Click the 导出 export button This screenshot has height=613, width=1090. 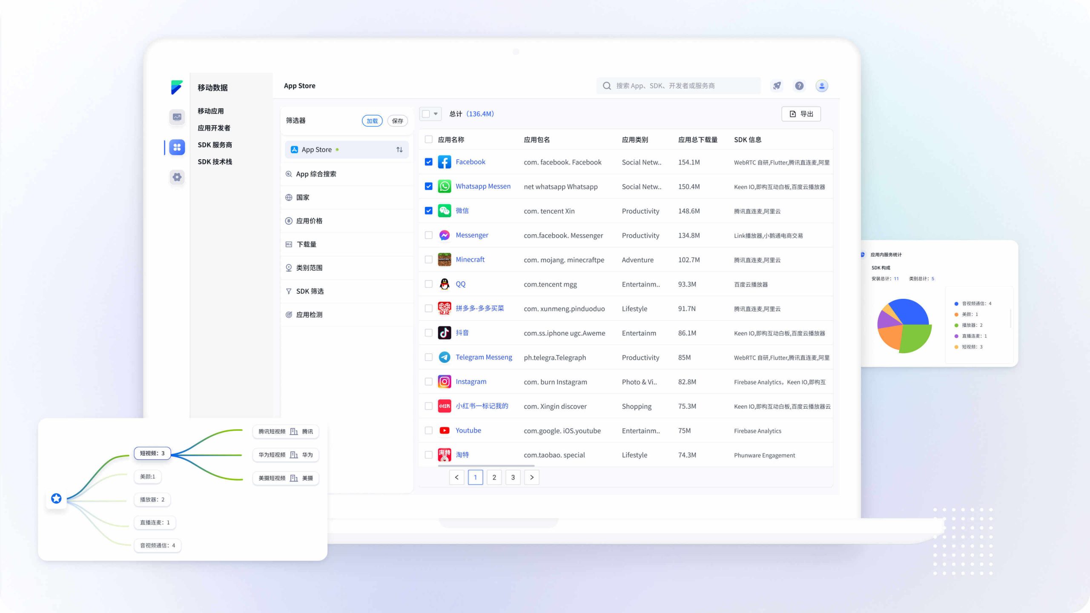pyautogui.click(x=801, y=114)
